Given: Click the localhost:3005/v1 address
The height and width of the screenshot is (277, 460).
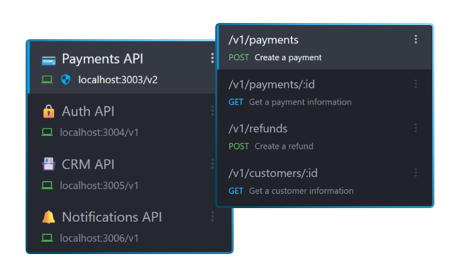Looking at the screenshot, I should 99,185.
